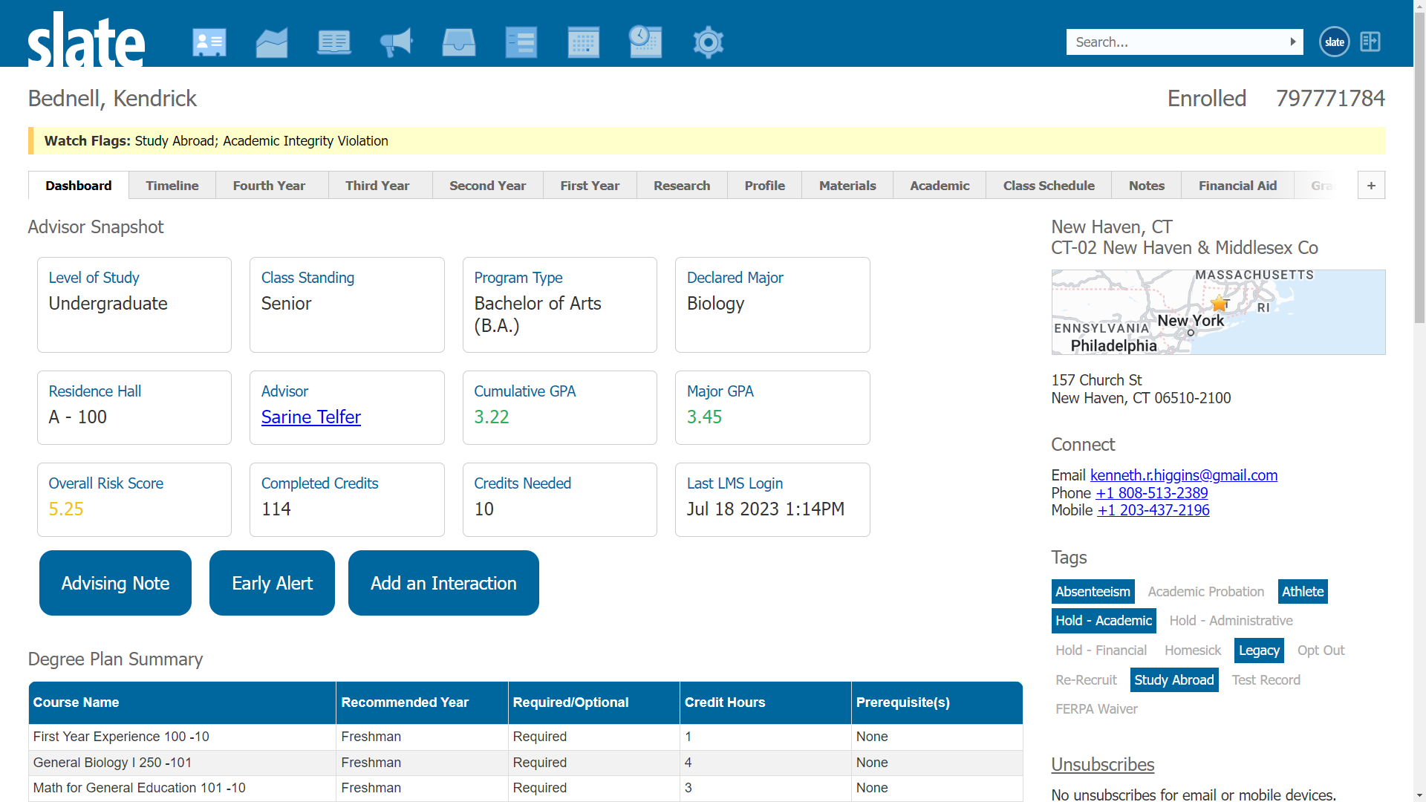The height and width of the screenshot is (802, 1426).
Task: Open the Inbox tray icon
Action: tap(459, 42)
